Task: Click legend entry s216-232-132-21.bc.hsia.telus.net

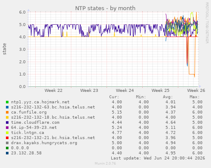Action: [x=53, y=138]
